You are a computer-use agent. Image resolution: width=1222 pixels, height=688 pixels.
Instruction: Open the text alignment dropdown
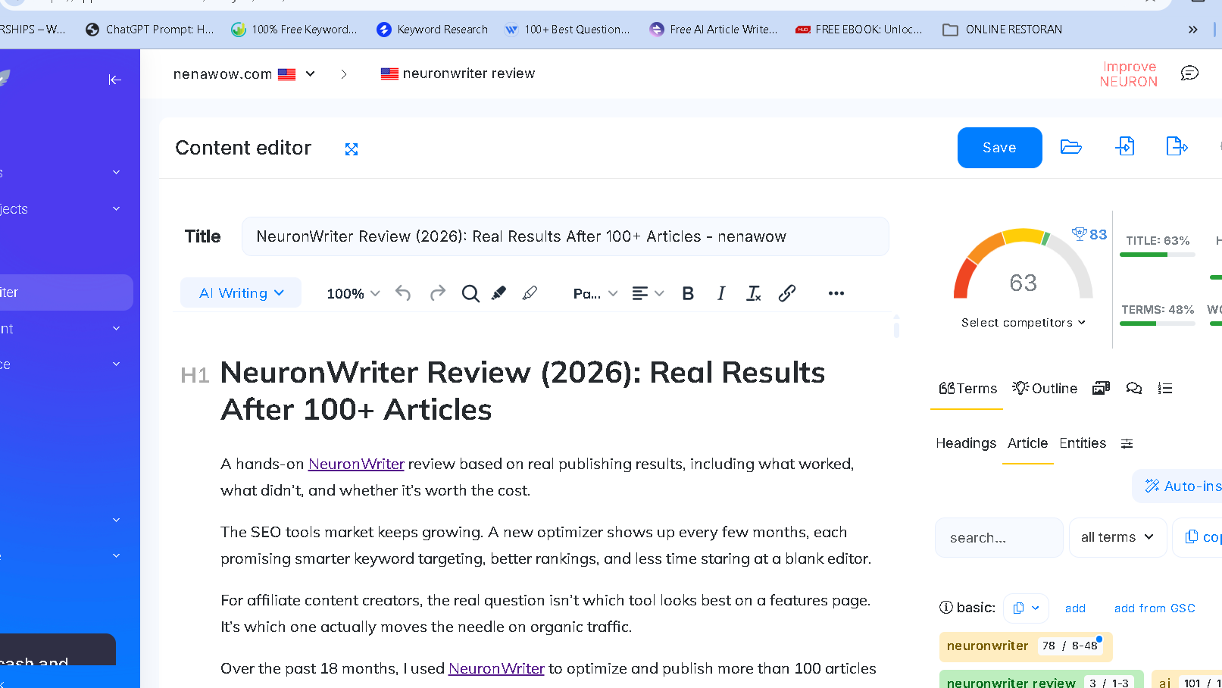(x=648, y=293)
